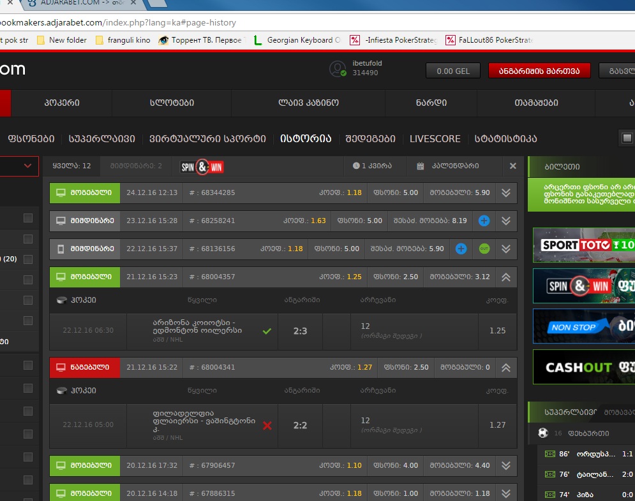The image size is (635, 501).
Task: Click red ანგარიშის მართვა button
Action: 539,71
